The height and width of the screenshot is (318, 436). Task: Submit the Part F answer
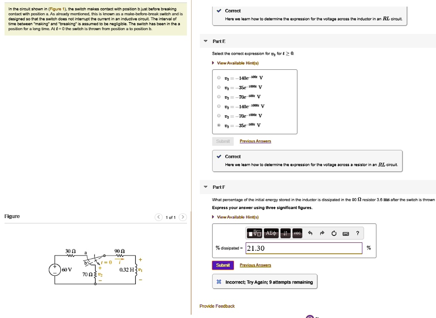[x=223, y=265]
